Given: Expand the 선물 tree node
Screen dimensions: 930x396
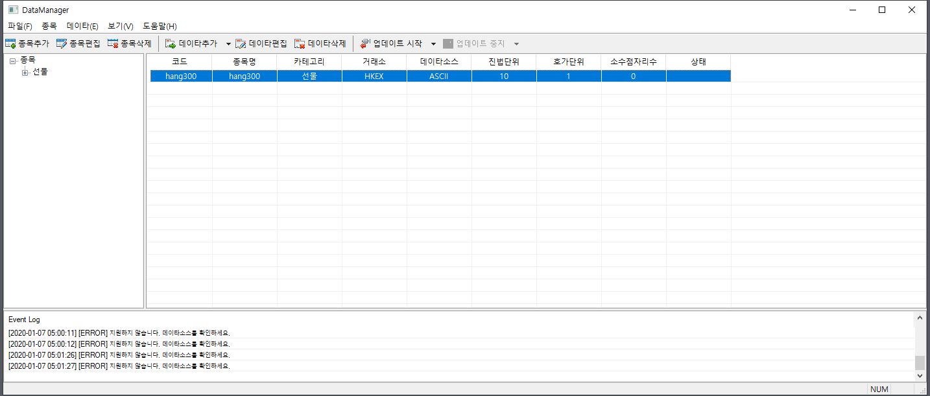Looking at the screenshot, I should coord(25,73).
